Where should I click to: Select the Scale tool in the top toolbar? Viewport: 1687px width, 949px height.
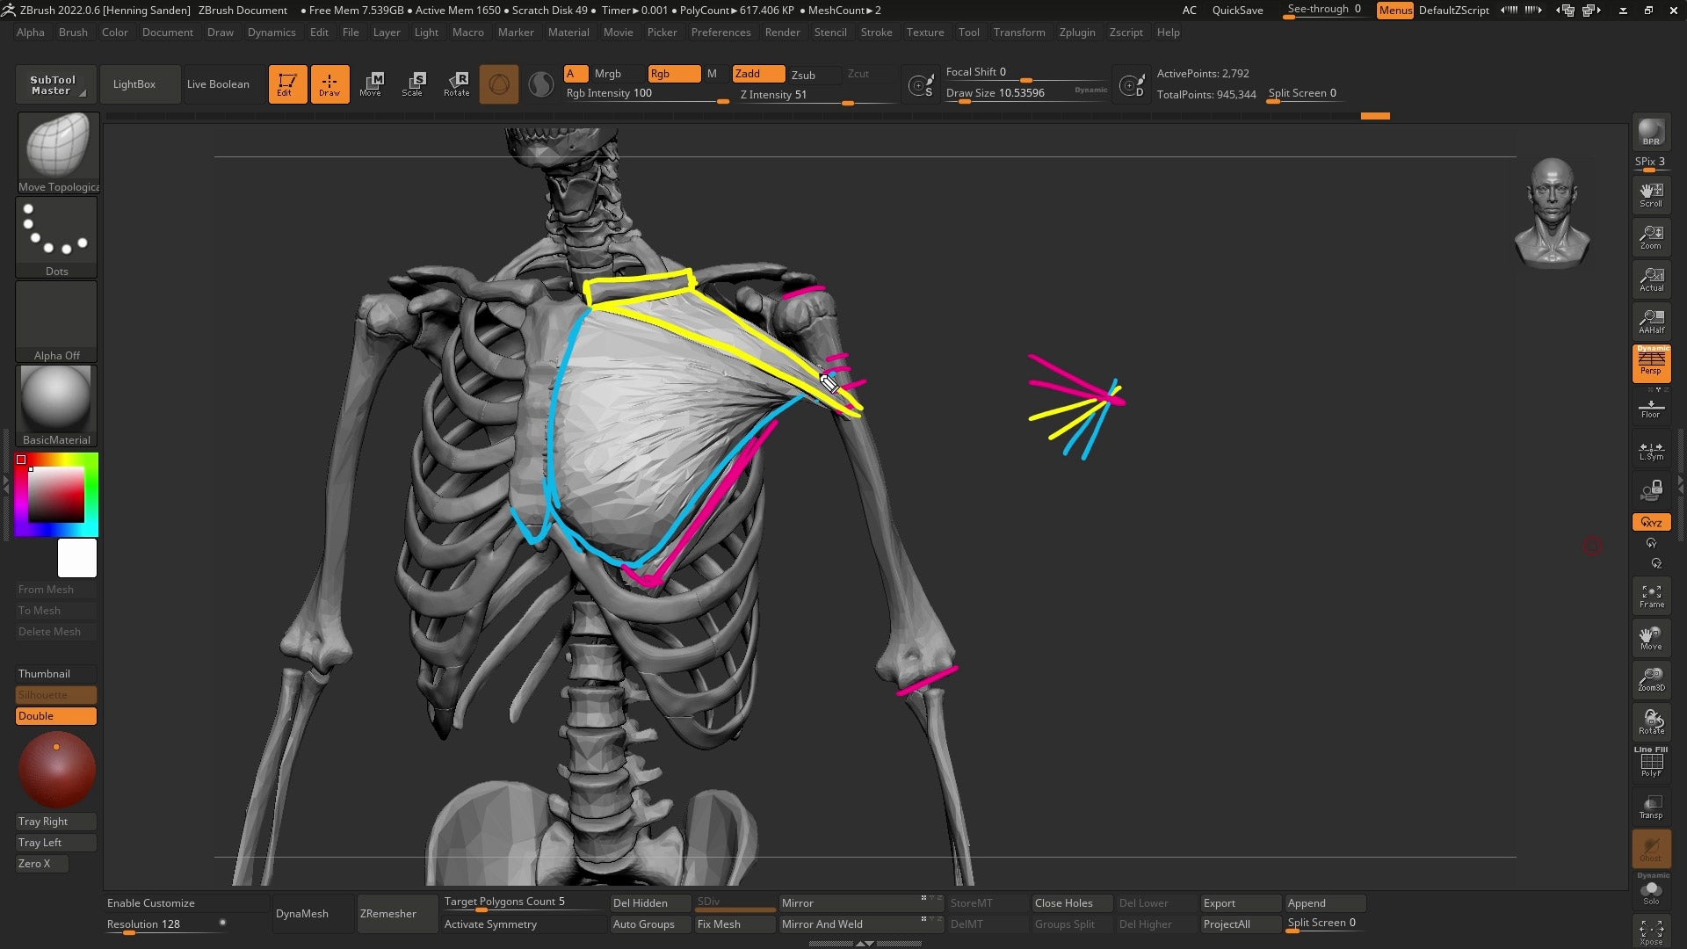click(412, 83)
